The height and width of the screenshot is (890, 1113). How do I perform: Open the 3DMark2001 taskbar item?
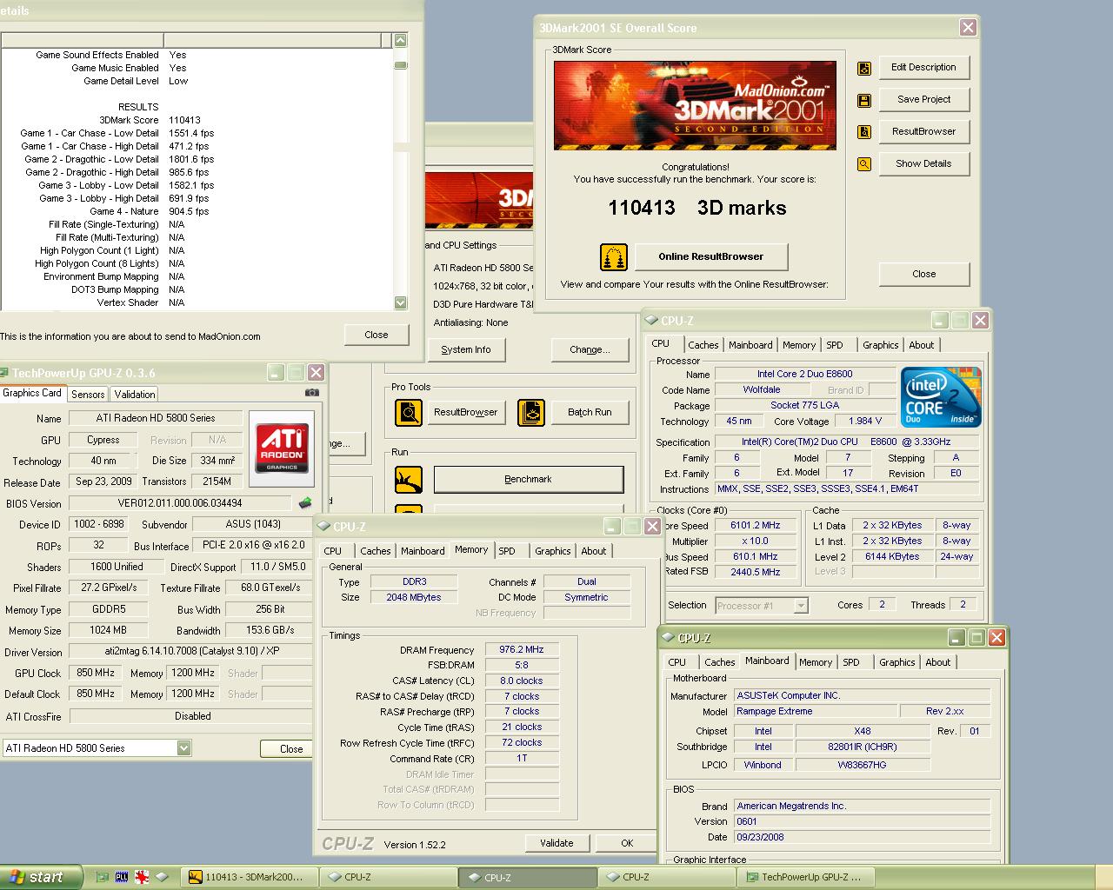(x=250, y=877)
